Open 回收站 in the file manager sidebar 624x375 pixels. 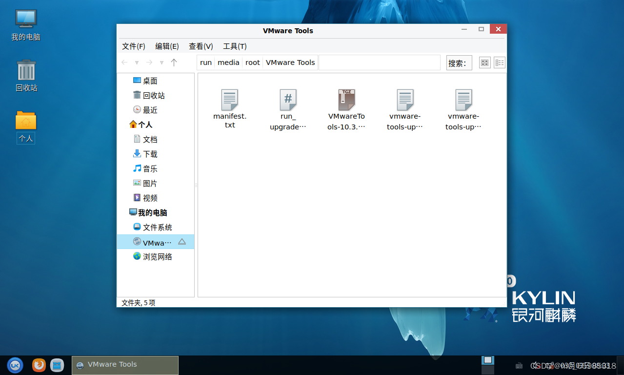pyautogui.click(x=156, y=95)
